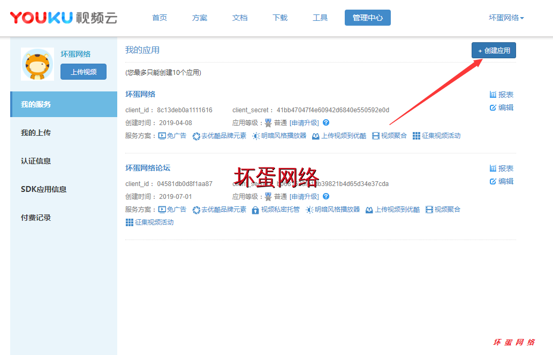The height and width of the screenshot is (355, 553).
Task: Click the note 您最多只能创建10个应用
Action: (x=163, y=73)
